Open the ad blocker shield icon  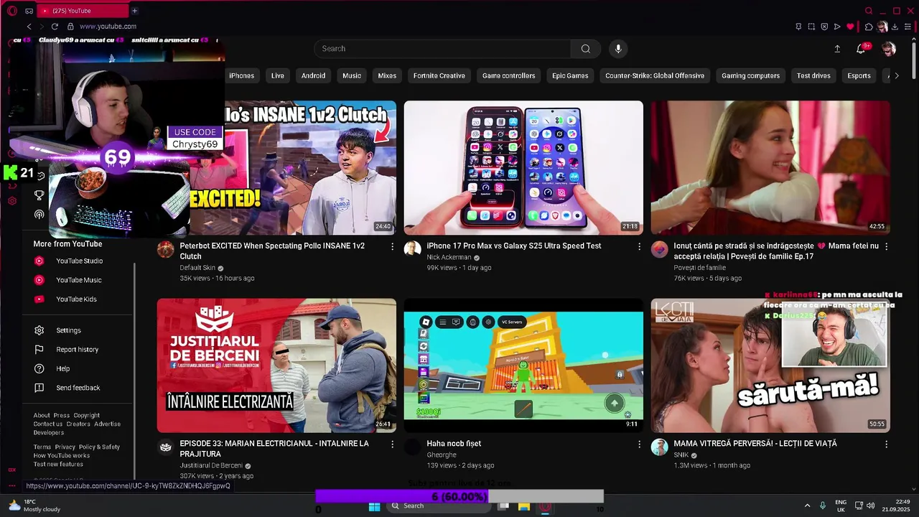(824, 27)
